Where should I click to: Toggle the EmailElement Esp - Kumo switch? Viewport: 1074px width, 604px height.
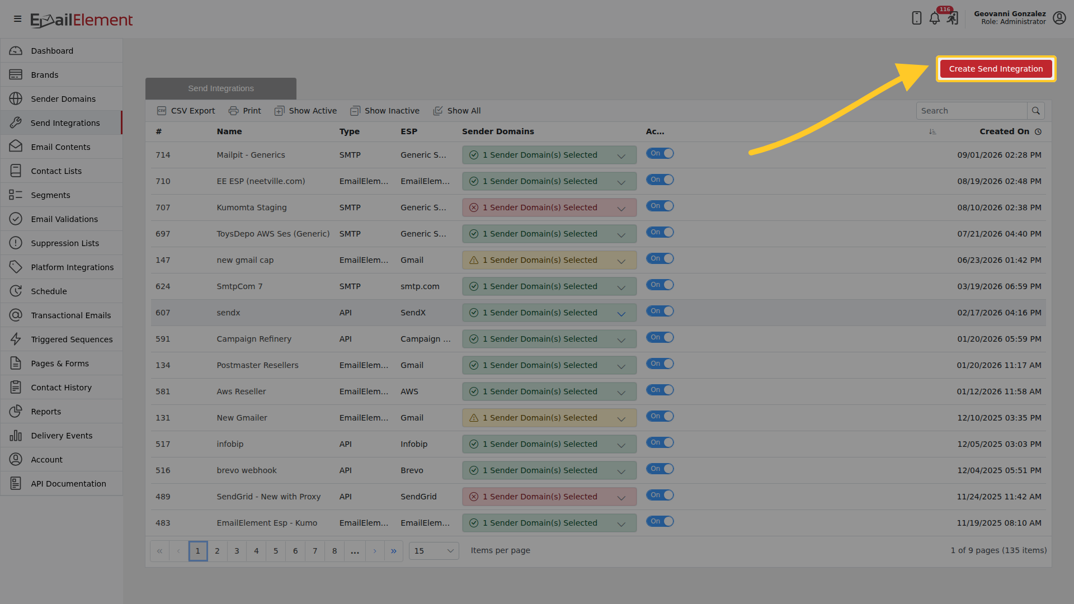(660, 521)
